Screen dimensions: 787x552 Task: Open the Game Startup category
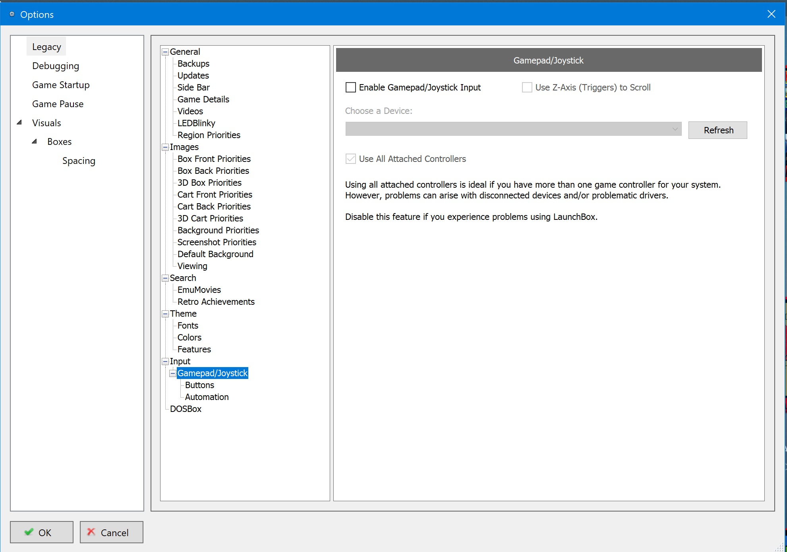pyautogui.click(x=61, y=85)
